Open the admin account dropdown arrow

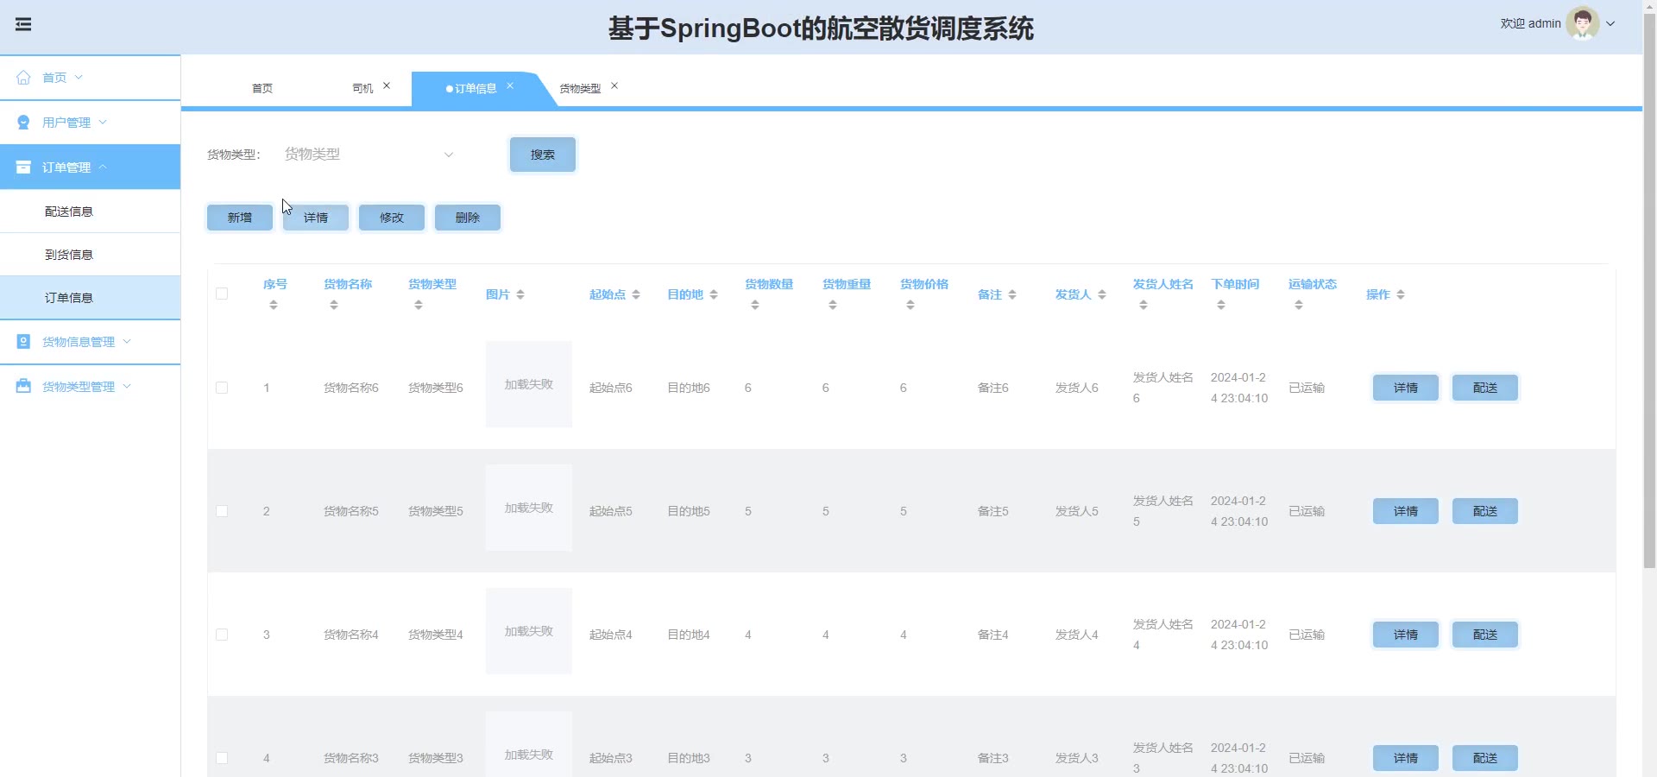point(1610,24)
